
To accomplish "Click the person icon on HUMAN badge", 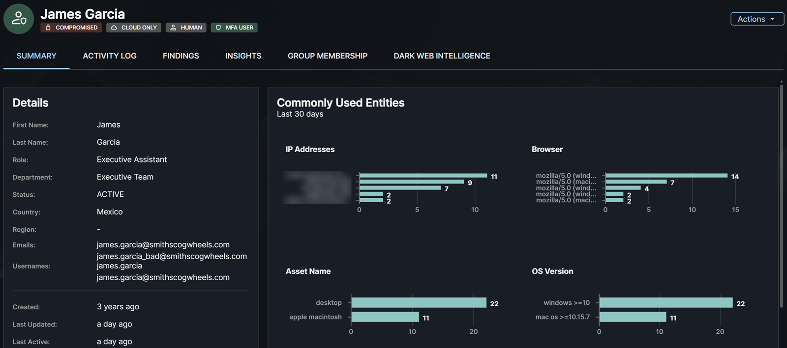I will (173, 28).
